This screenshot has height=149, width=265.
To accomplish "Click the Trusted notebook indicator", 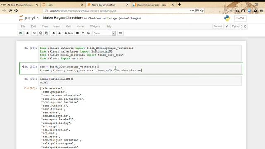I will 218,26.
